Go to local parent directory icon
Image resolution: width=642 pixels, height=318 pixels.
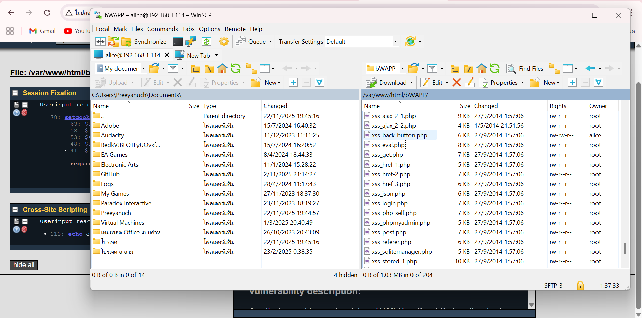pos(196,69)
